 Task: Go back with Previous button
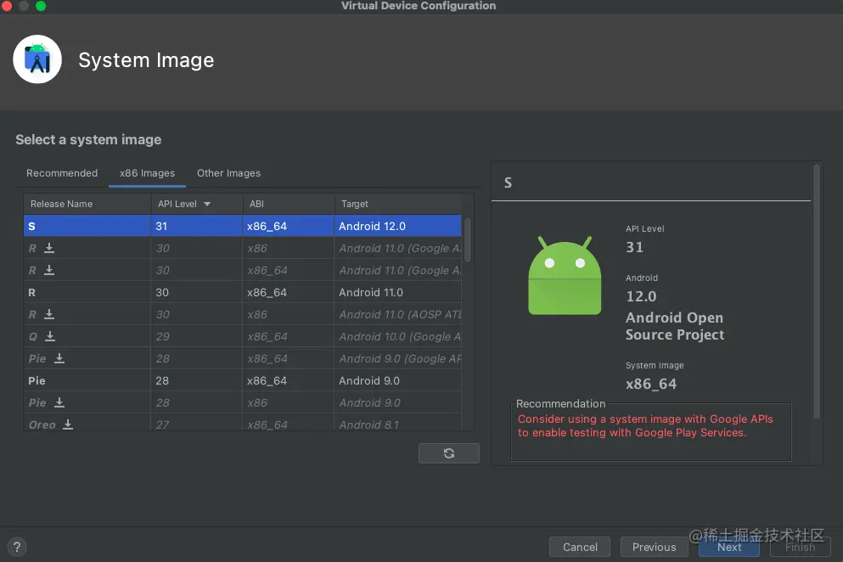tap(654, 547)
